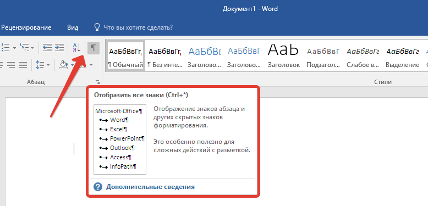Click the help question mark icon in tooltip

coord(98,187)
